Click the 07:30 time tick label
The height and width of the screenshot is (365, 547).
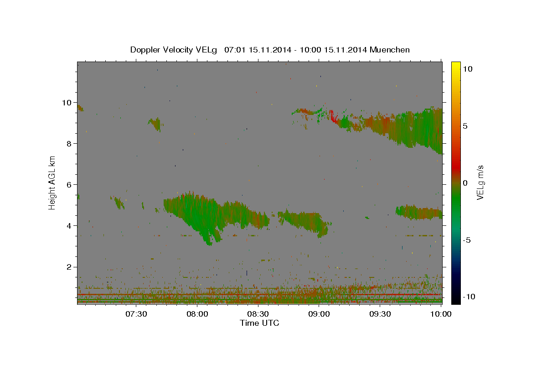coord(136,314)
